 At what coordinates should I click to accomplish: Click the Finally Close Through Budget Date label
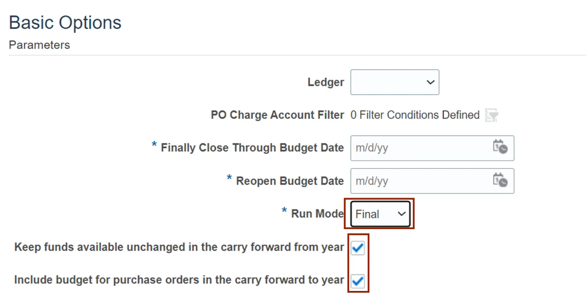click(x=252, y=148)
